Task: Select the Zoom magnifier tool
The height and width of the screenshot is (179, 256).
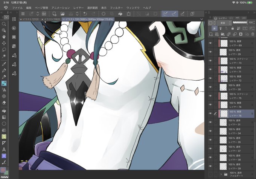Action: click(4, 24)
